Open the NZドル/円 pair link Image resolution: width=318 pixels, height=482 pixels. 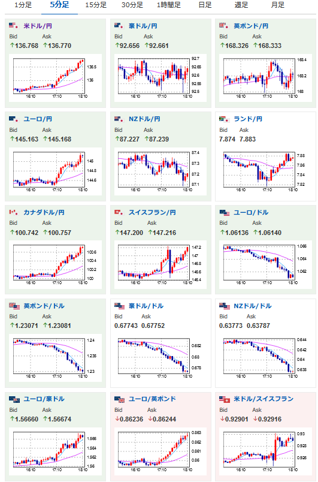click(144, 119)
